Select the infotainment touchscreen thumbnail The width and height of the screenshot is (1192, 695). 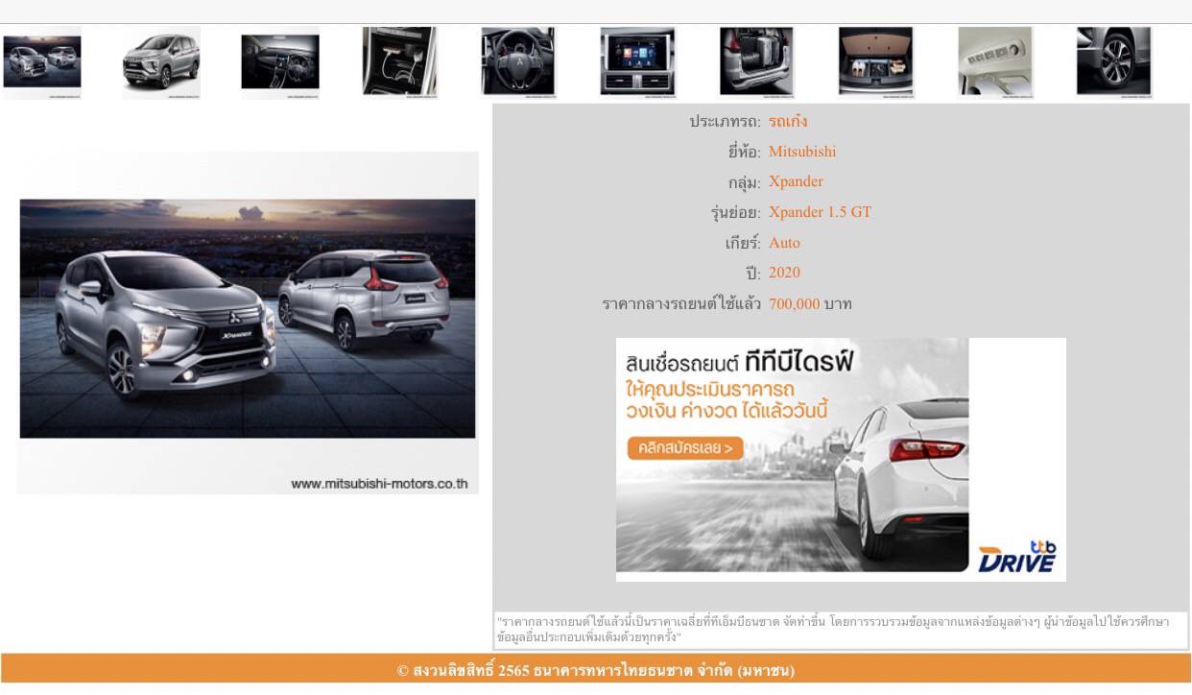(637, 62)
